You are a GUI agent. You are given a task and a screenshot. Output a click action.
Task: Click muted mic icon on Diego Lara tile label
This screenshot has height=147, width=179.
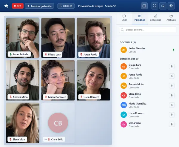click(x=46, y=54)
